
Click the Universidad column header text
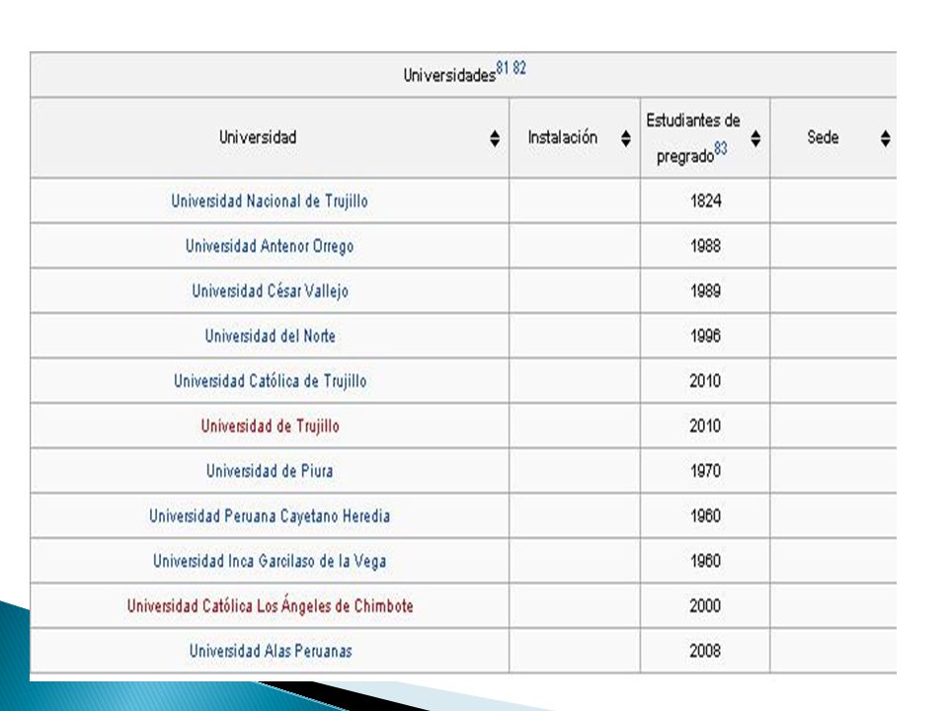click(258, 137)
